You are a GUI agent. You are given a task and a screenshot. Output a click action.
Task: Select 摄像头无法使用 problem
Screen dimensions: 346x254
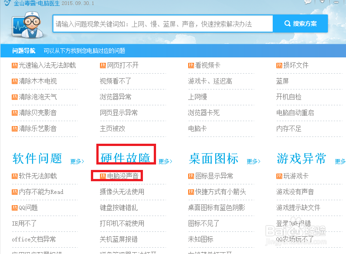tap(122, 192)
